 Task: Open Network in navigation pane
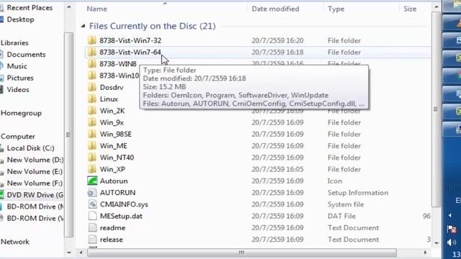coord(15,242)
